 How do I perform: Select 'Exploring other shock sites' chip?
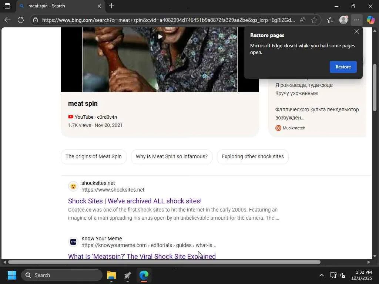coord(252,156)
